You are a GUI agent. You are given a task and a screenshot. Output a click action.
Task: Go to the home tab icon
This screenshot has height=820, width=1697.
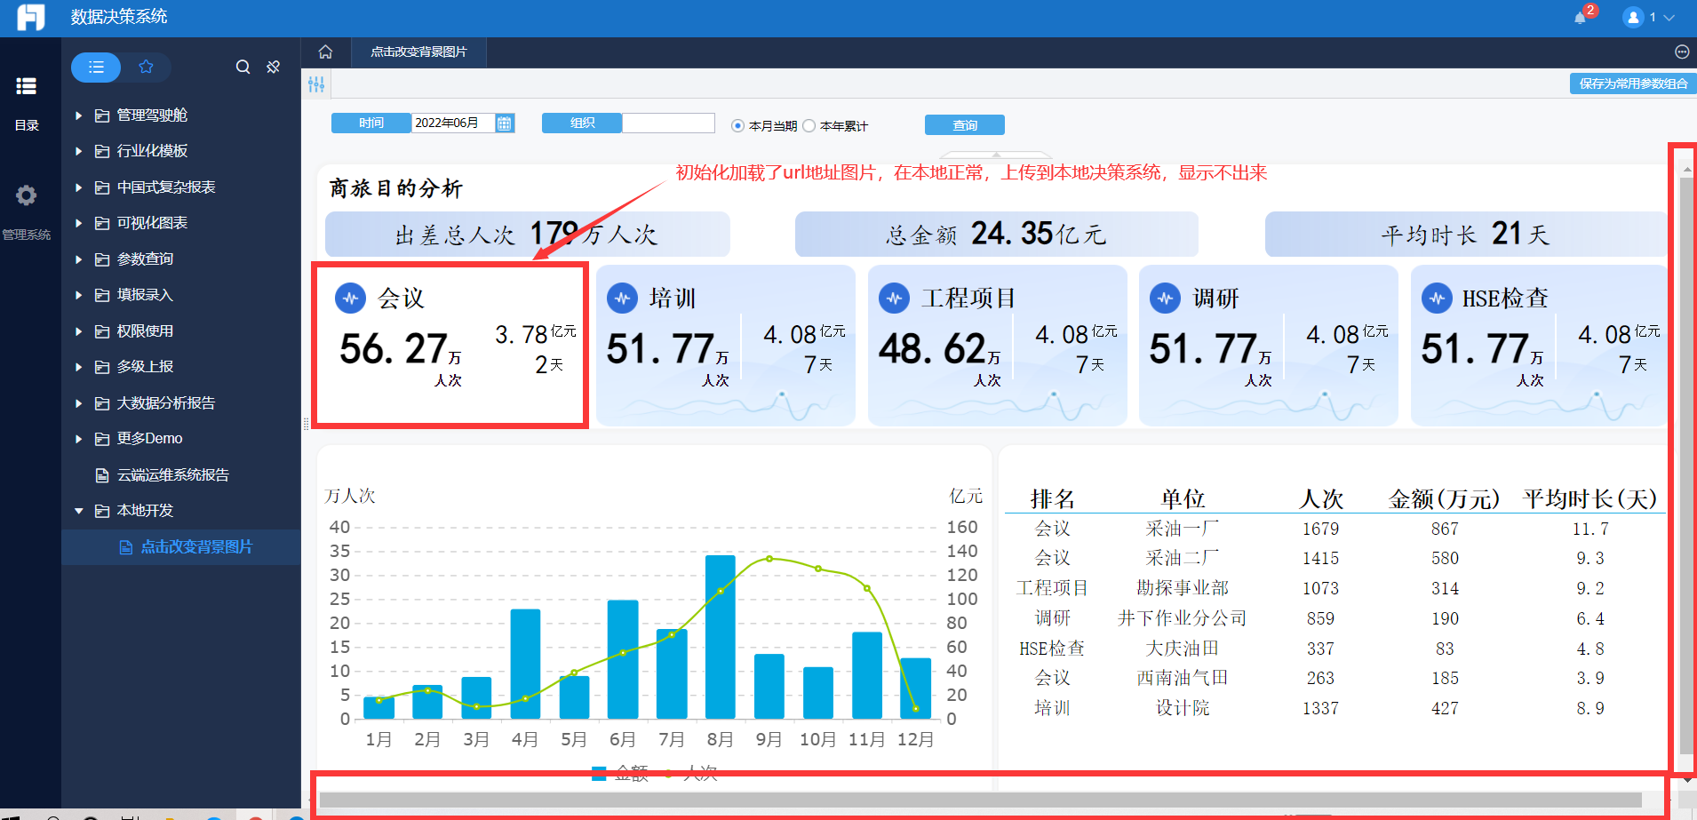point(326,52)
